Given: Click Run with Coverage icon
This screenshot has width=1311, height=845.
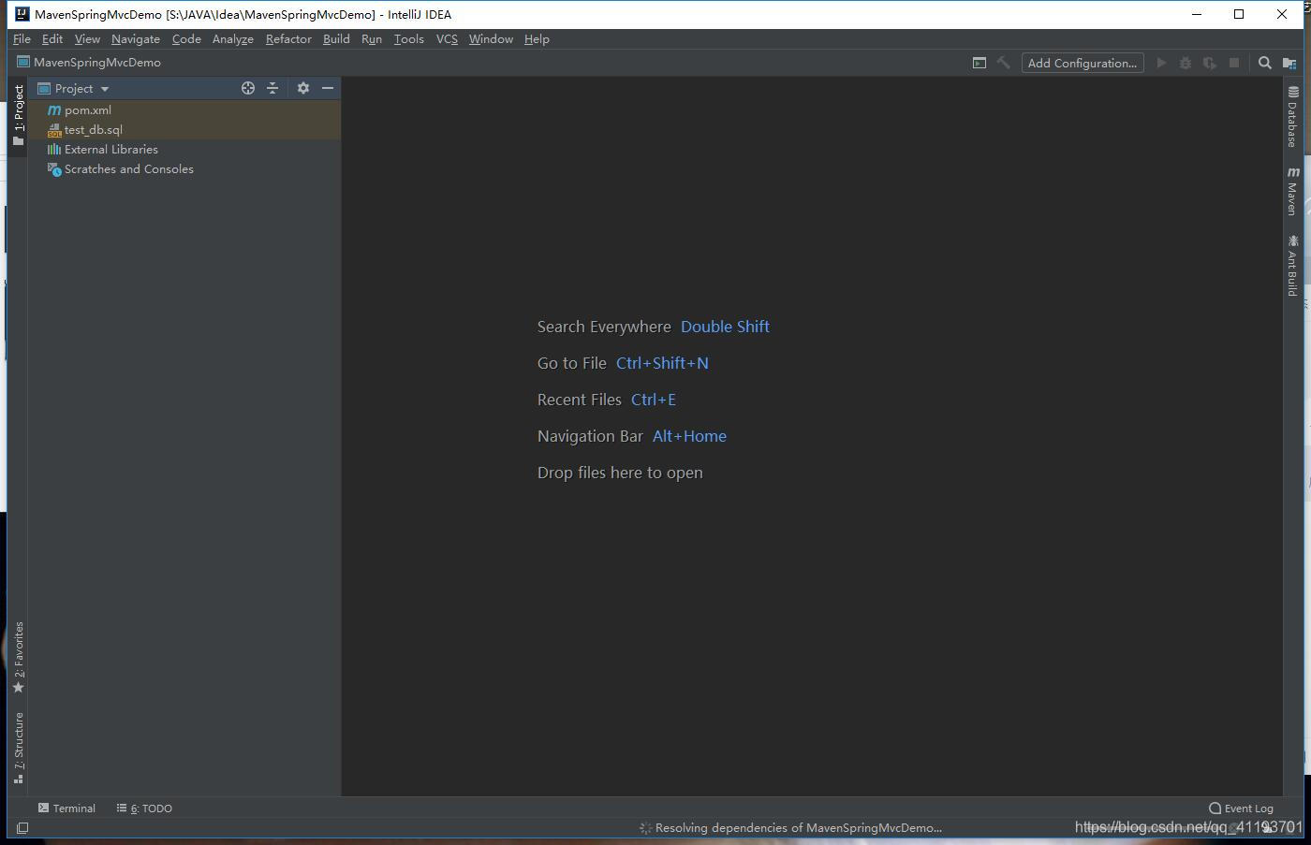Looking at the screenshot, I should click(1210, 63).
